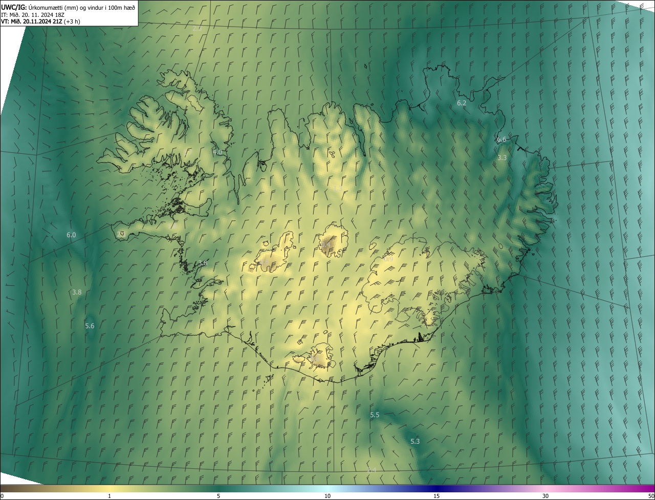Click the map title 'Úrkomumætti (mm) og vindur í 100m hæð'
Viewport: 655px width, 500px height.
pyautogui.click(x=81, y=7)
